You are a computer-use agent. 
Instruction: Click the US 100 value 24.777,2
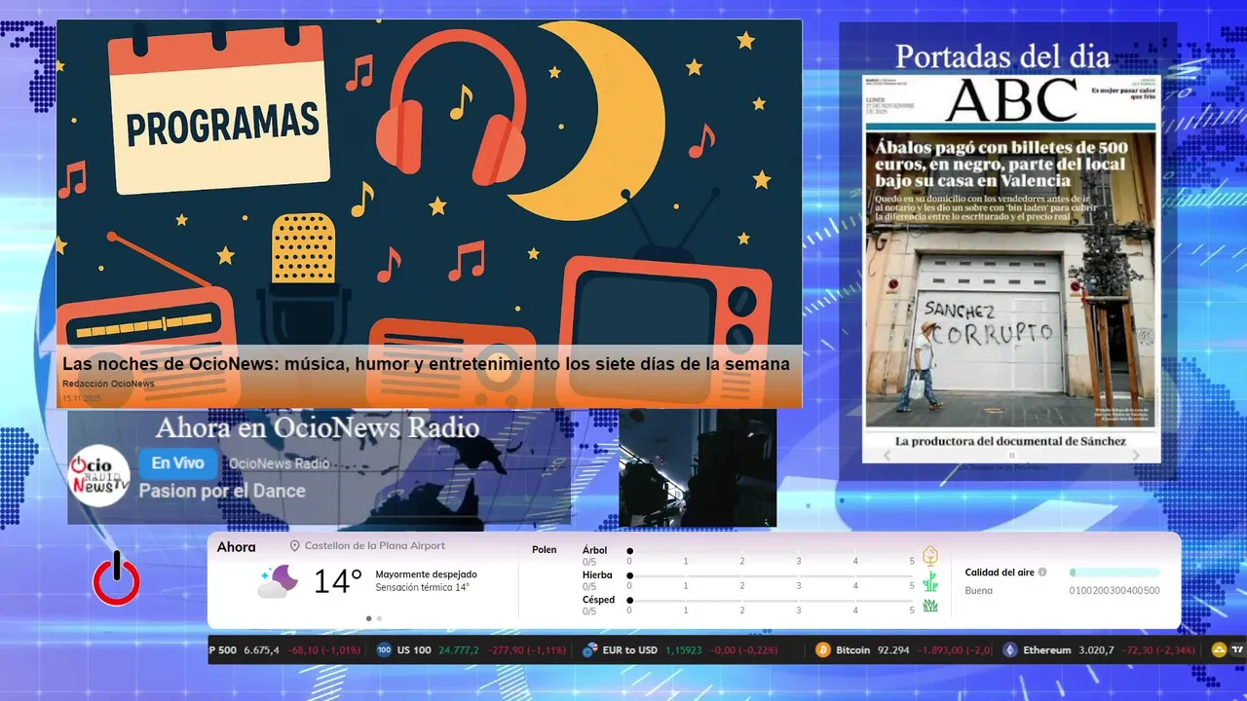459,649
